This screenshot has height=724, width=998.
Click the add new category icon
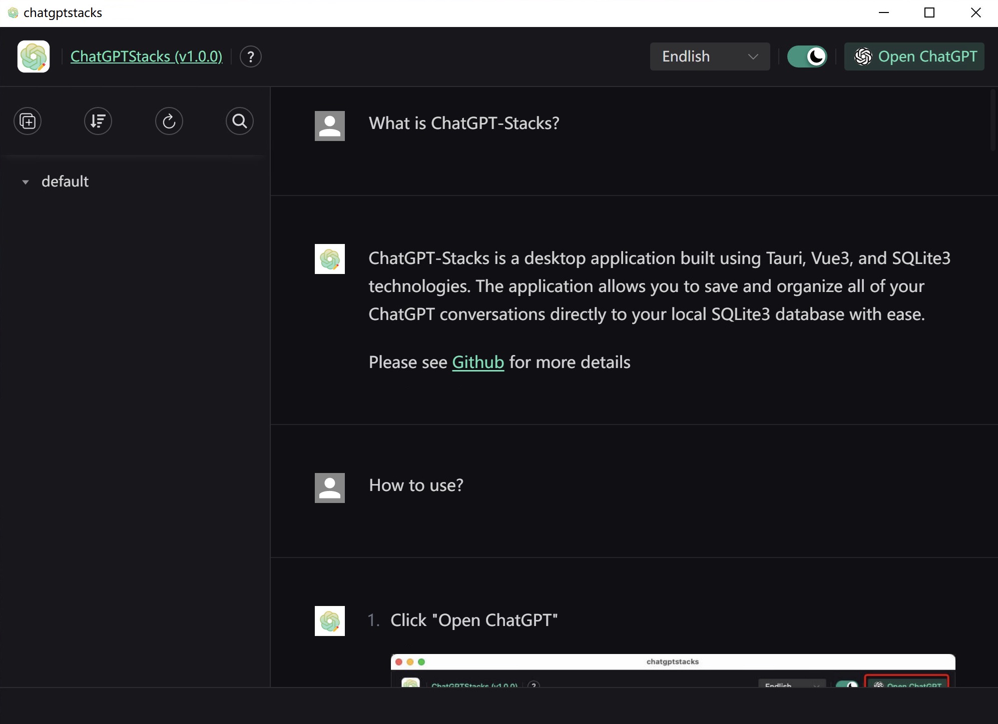pyautogui.click(x=28, y=121)
